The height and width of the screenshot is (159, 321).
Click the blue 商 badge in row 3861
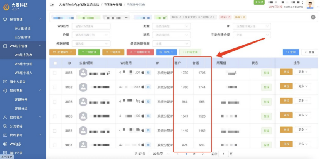pyautogui.click(x=148, y=145)
